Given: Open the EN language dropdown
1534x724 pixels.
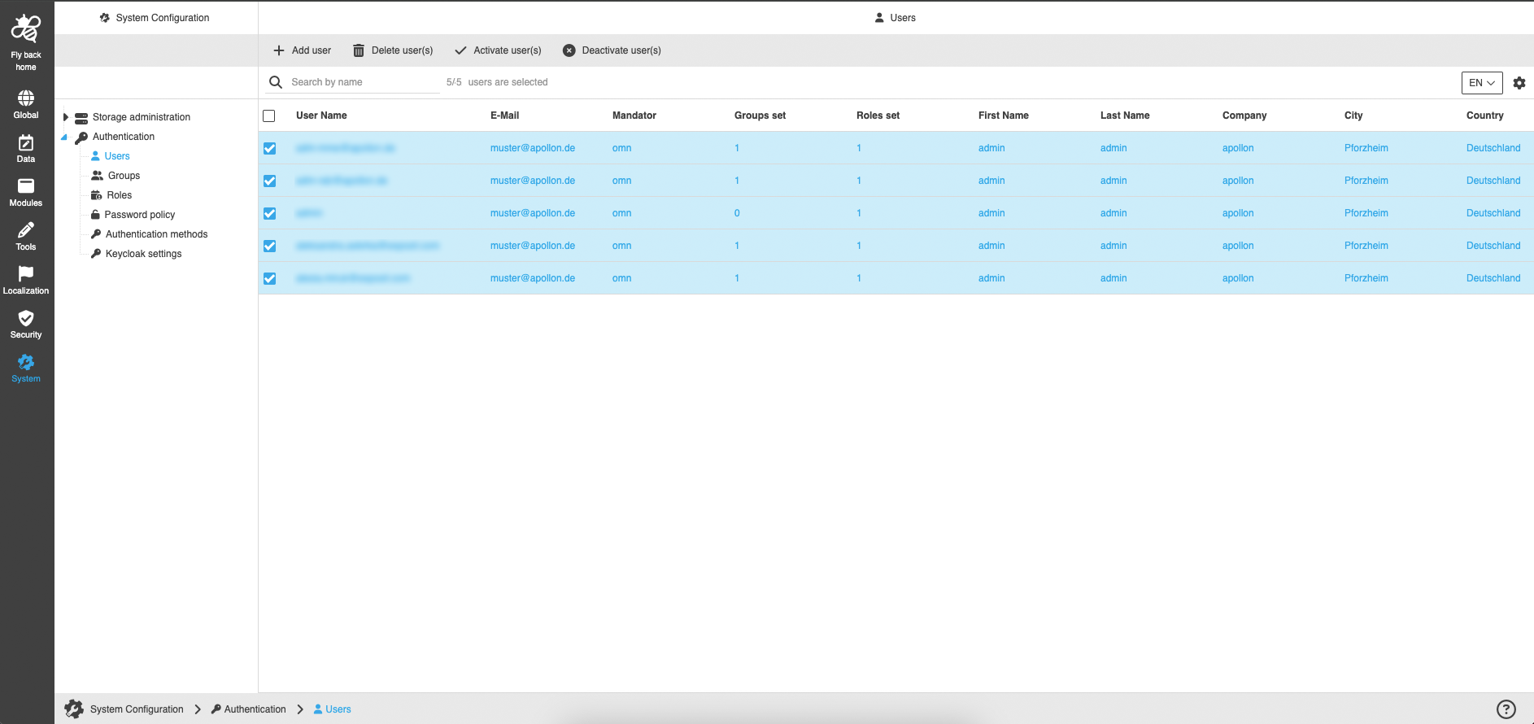Looking at the screenshot, I should (x=1481, y=83).
